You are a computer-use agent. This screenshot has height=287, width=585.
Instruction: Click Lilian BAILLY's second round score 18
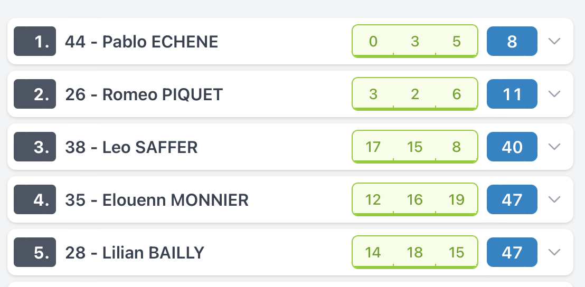414,253
